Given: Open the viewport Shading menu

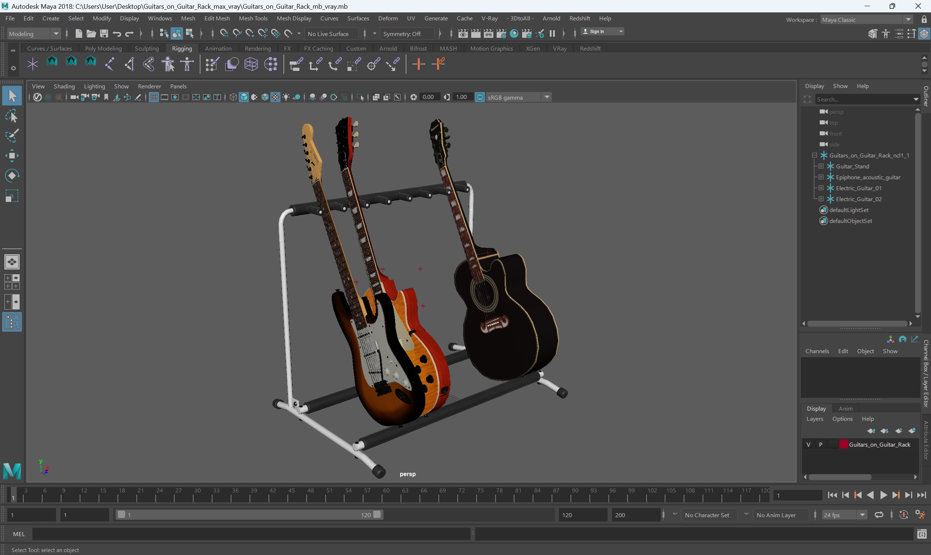Looking at the screenshot, I should [64, 87].
